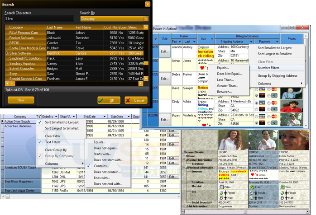This screenshot has height=215, width=316.
Task: Choose Does not end with... text filter
Action: (108, 184)
